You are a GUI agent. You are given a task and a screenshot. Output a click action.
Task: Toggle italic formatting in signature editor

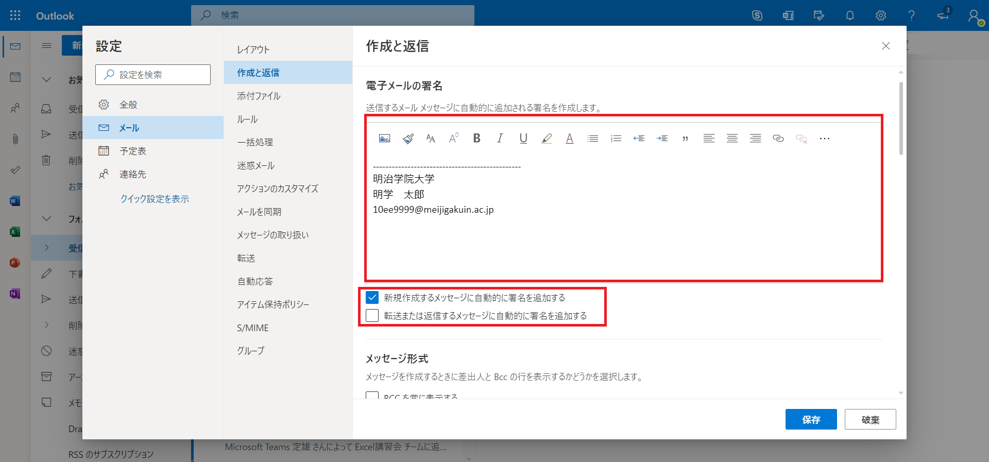pos(500,139)
